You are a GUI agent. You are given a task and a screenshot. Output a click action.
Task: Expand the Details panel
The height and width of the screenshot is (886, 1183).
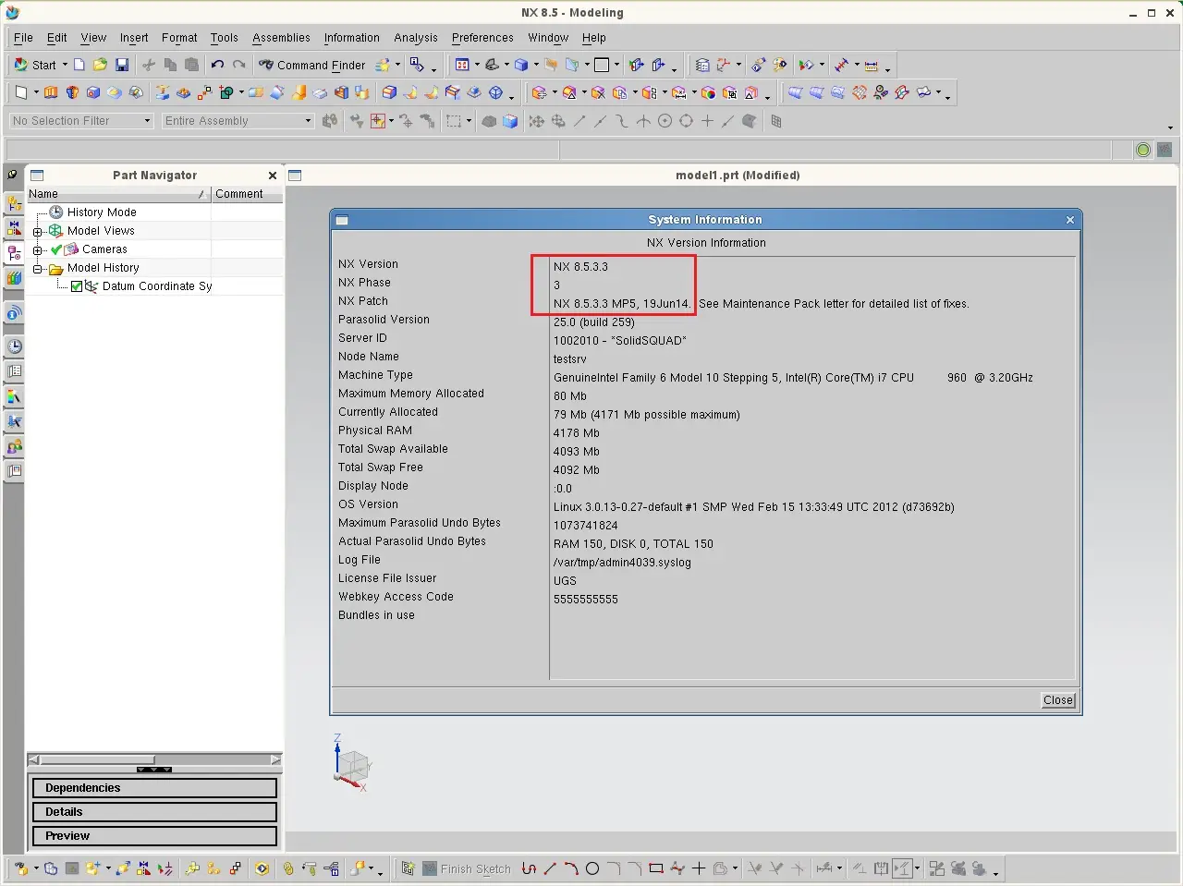click(154, 812)
